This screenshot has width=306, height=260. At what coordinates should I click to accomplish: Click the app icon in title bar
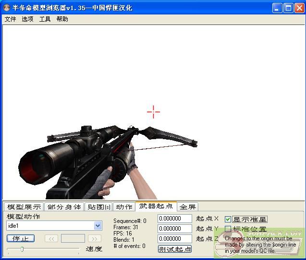click(x=7, y=8)
